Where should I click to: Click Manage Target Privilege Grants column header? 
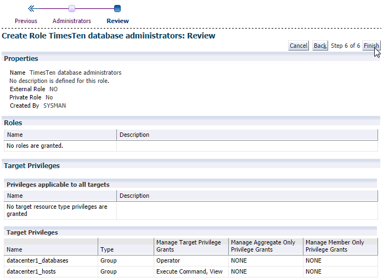coord(188,246)
